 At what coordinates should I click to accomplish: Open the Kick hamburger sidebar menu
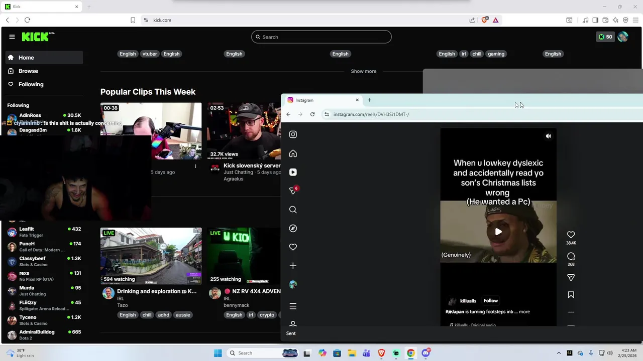point(12,37)
